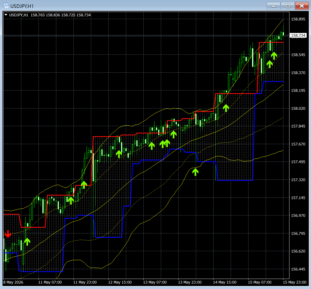
Task: Click the 157.495 price scale label
Action: (298, 162)
